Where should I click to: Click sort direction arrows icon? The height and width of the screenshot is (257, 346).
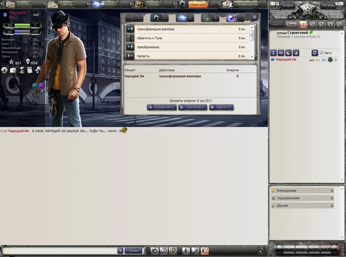point(273,53)
